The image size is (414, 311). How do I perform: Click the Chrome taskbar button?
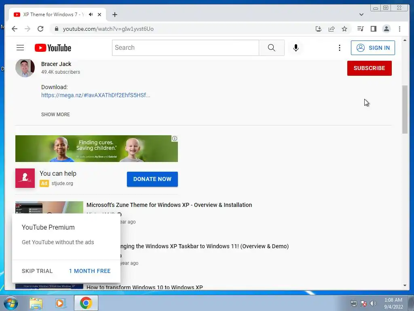pyautogui.click(x=86, y=303)
